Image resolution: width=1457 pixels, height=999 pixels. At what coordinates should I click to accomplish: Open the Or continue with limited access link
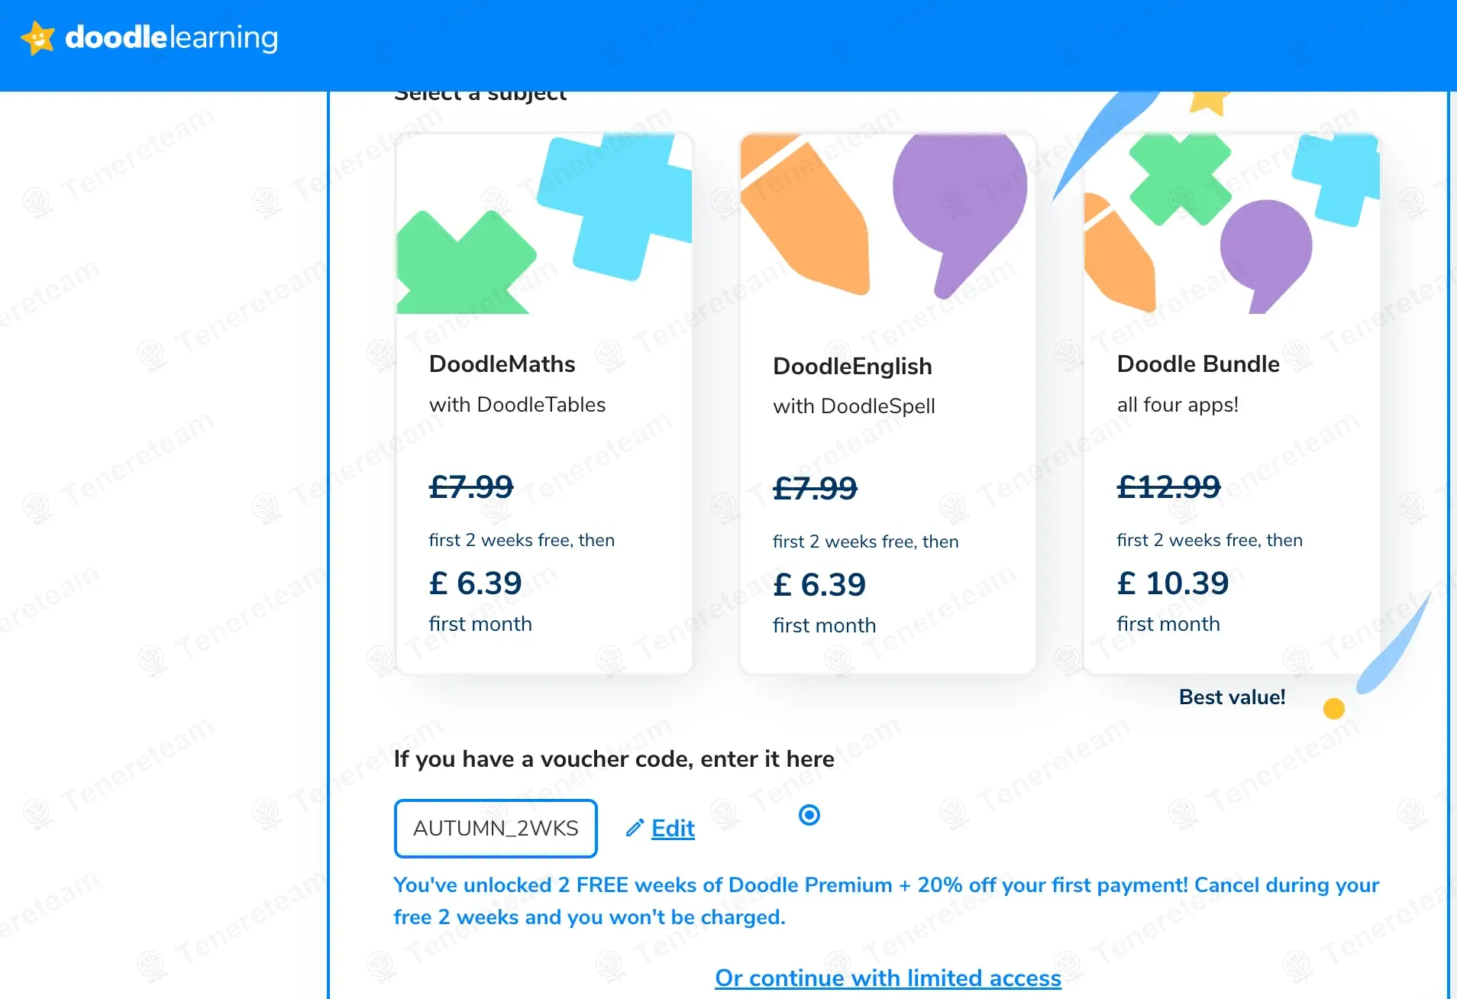(887, 978)
